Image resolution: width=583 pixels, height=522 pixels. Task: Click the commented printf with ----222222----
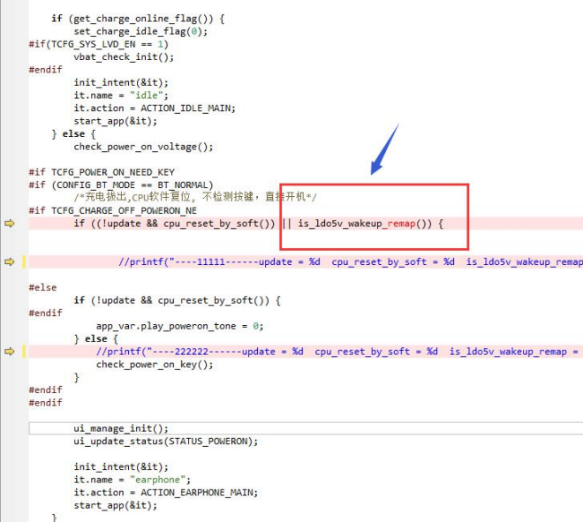337,352
